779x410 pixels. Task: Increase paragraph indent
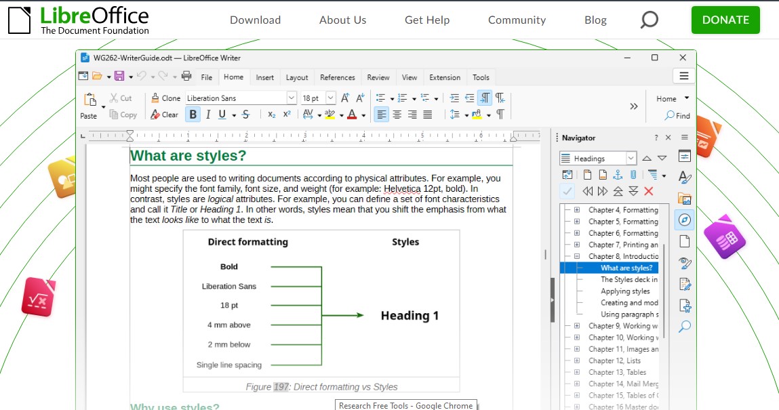coord(454,98)
